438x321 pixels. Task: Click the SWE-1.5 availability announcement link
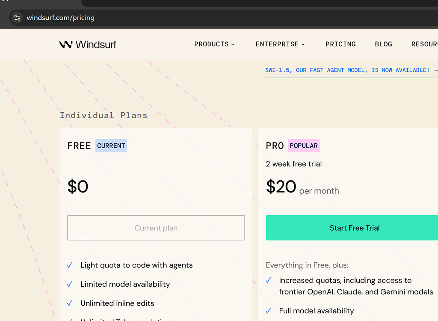(352, 71)
